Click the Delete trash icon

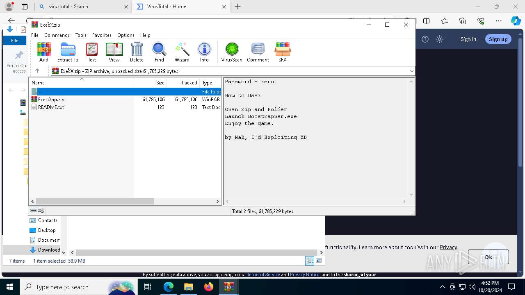pyautogui.click(x=137, y=52)
